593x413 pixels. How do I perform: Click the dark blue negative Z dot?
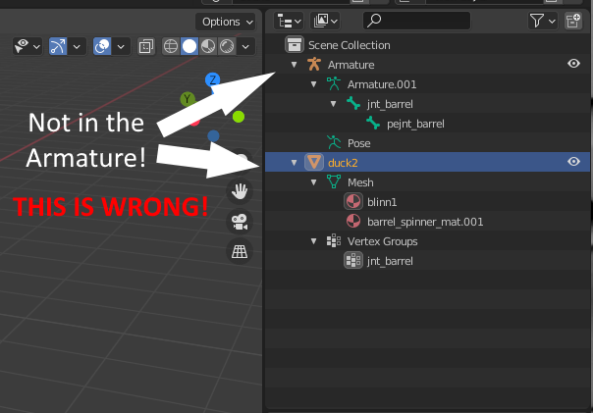[213, 135]
